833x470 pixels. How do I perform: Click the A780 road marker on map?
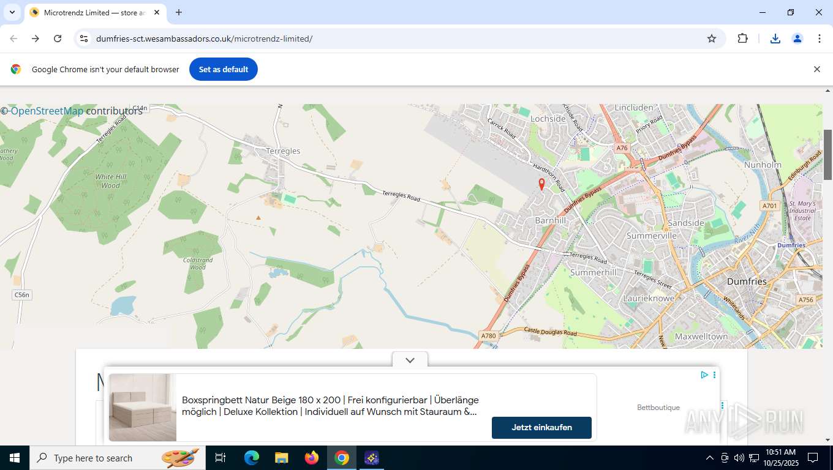pyautogui.click(x=488, y=336)
